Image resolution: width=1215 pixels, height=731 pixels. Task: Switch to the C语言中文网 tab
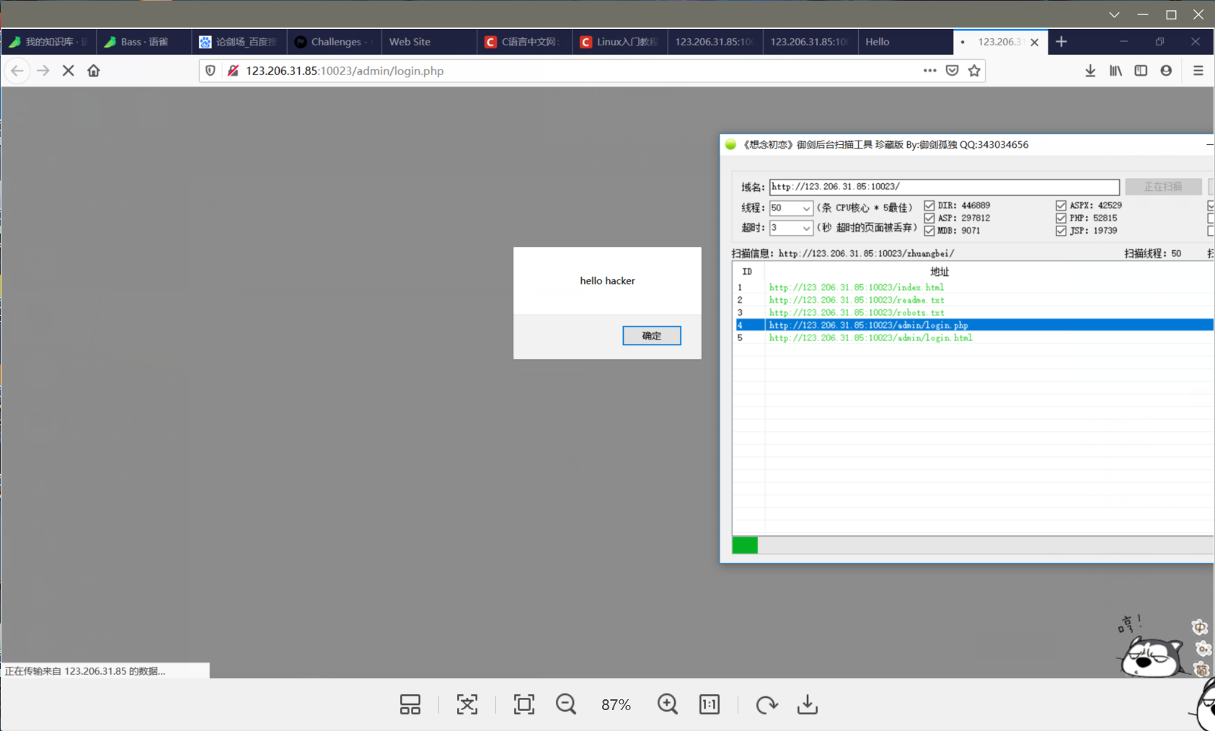tap(525, 42)
